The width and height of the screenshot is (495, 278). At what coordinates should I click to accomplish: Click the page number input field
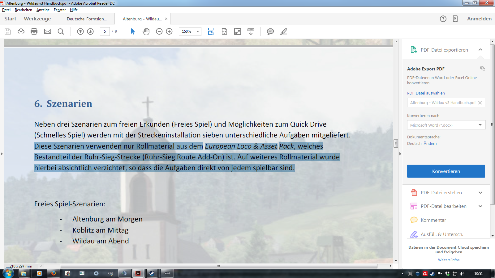[105, 32]
